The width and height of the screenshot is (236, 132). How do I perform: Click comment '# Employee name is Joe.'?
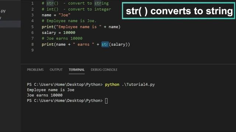69,21
